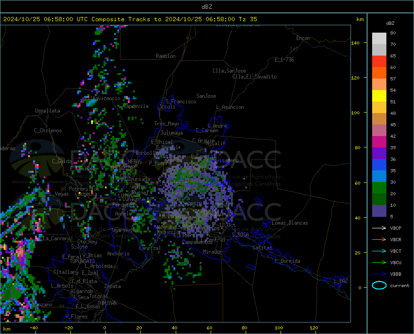Click the E_1-736 map label

click(x=284, y=60)
